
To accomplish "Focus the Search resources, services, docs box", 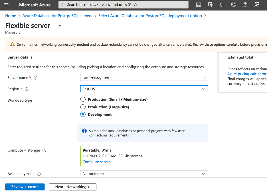I will (x=124, y=5).
